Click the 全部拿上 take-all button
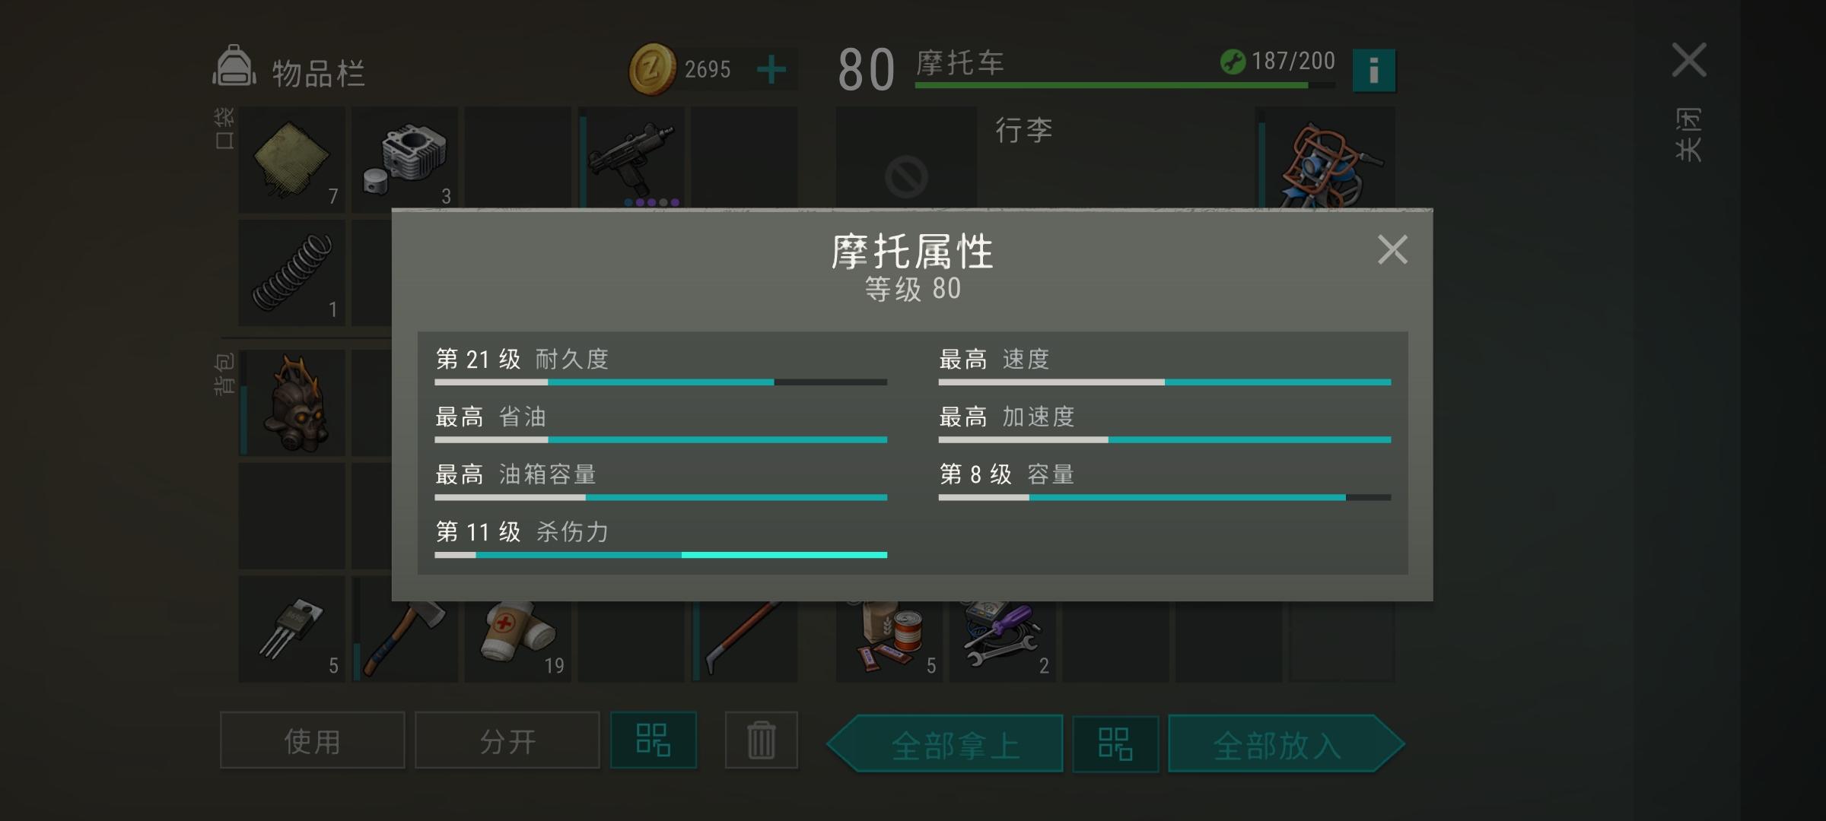 pyautogui.click(x=945, y=743)
